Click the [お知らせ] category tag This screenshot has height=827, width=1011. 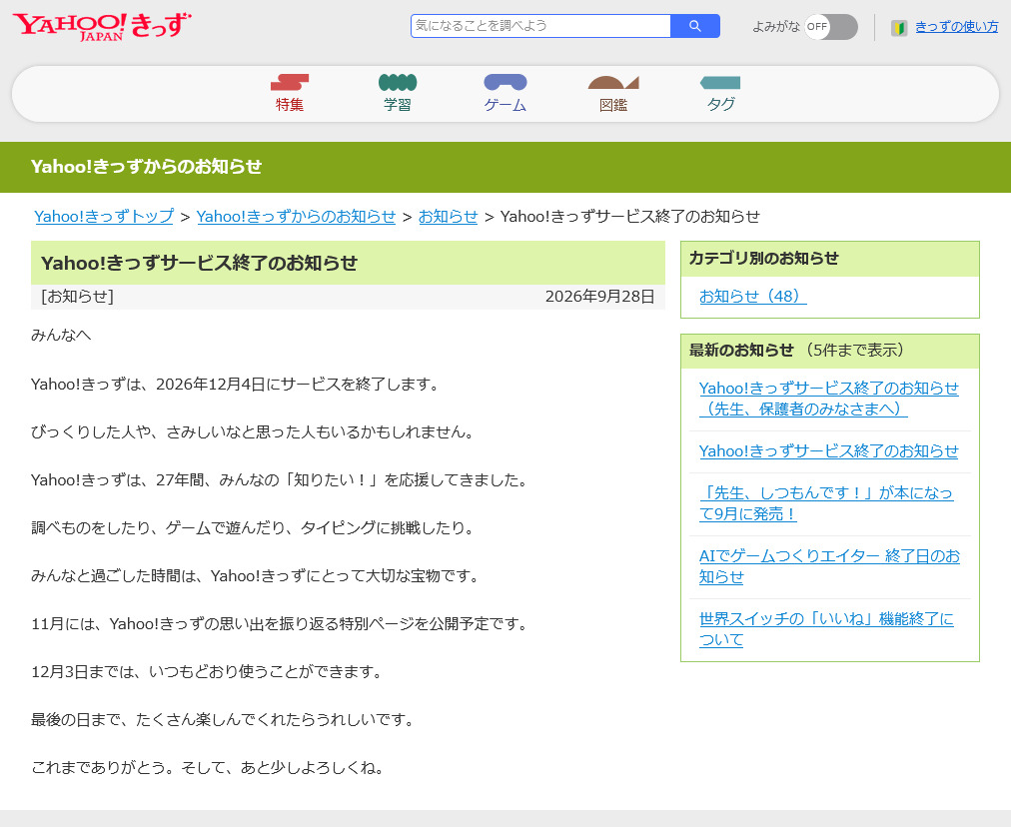(77, 297)
